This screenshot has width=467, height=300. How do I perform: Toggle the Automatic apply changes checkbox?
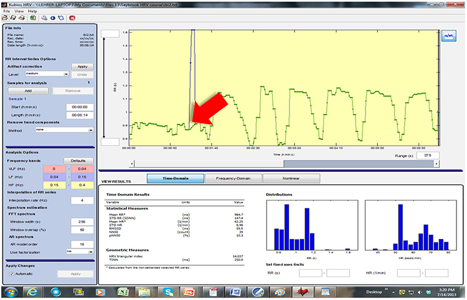[12, 274]
